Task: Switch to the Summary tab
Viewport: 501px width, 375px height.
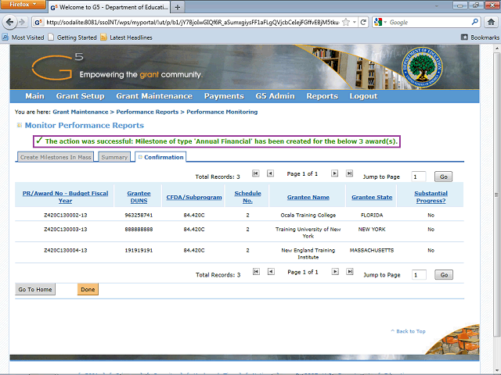Action: pyautogui.click(x=114, y=157)
